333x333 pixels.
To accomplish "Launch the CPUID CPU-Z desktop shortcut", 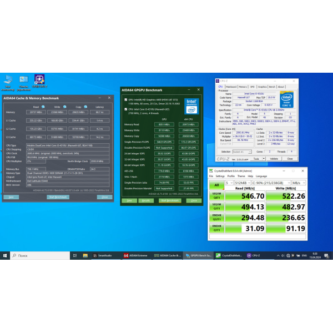I will pos(39,81).
